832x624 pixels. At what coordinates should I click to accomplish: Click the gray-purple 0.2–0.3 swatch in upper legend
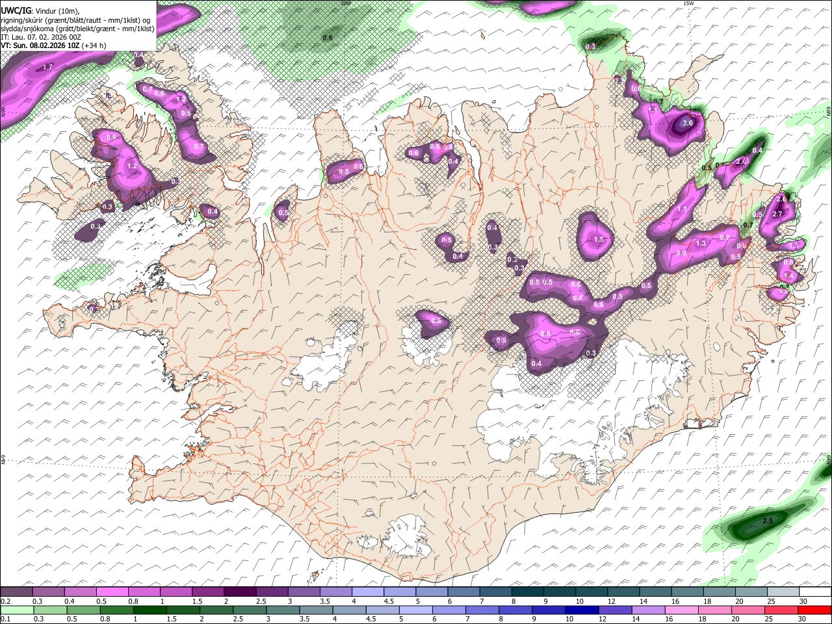point(16,592)
